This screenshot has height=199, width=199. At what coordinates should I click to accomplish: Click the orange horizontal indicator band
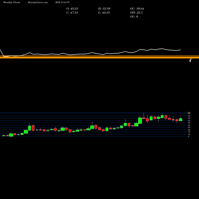coord(99,57)
